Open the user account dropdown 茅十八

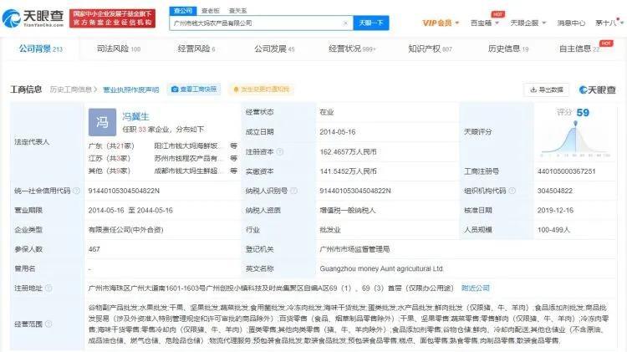609,23
